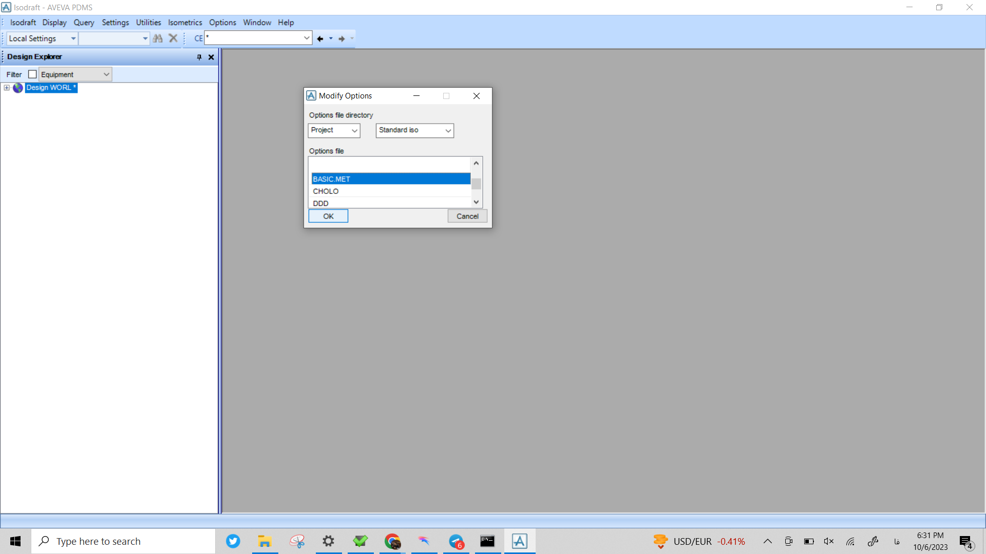Open Google Chrome from taskbar
Viewport: 986px width, 554px height.
pos(392,541)
